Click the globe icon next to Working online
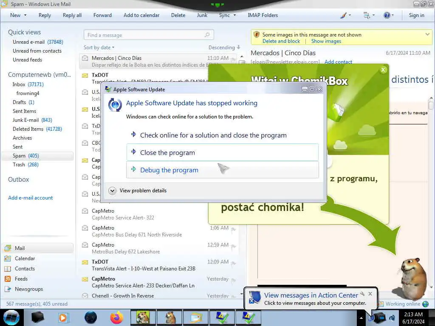 click(425, 304)
